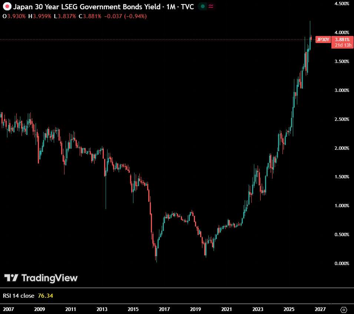The image size is (354, 314).
Task: Click the 0.000% price scale label
Action: coord(342,264)
